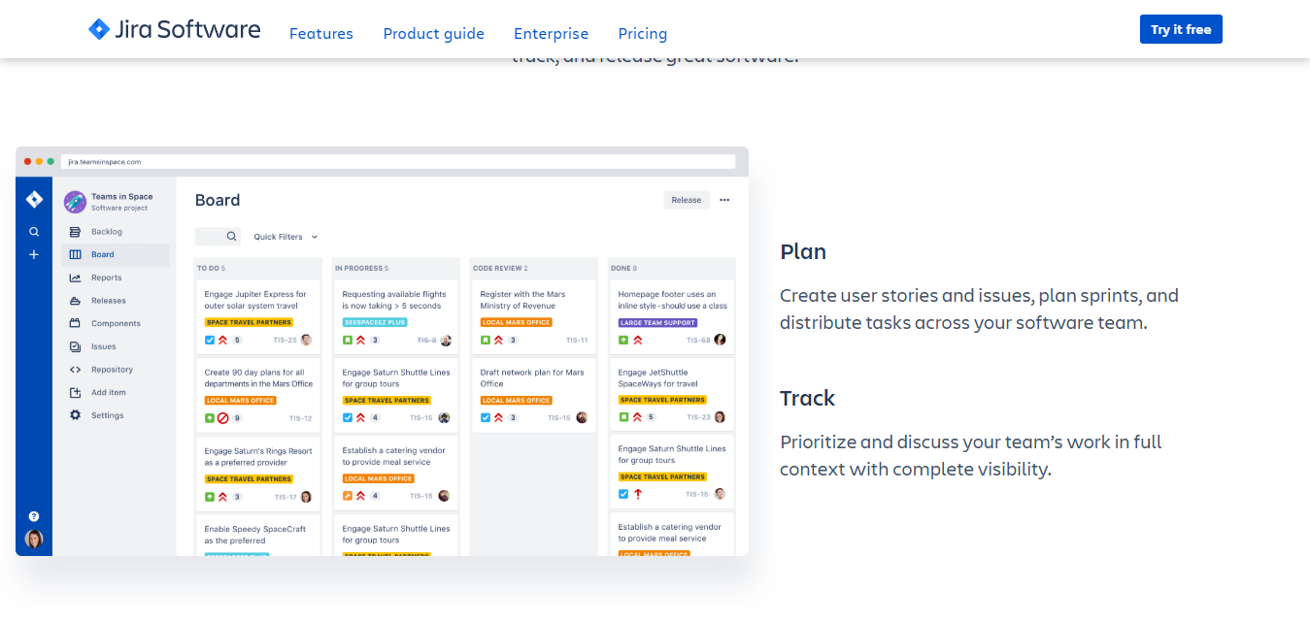Click the plus create icon in sidebar
1310x621 pixels.
[x=34, y=254]
